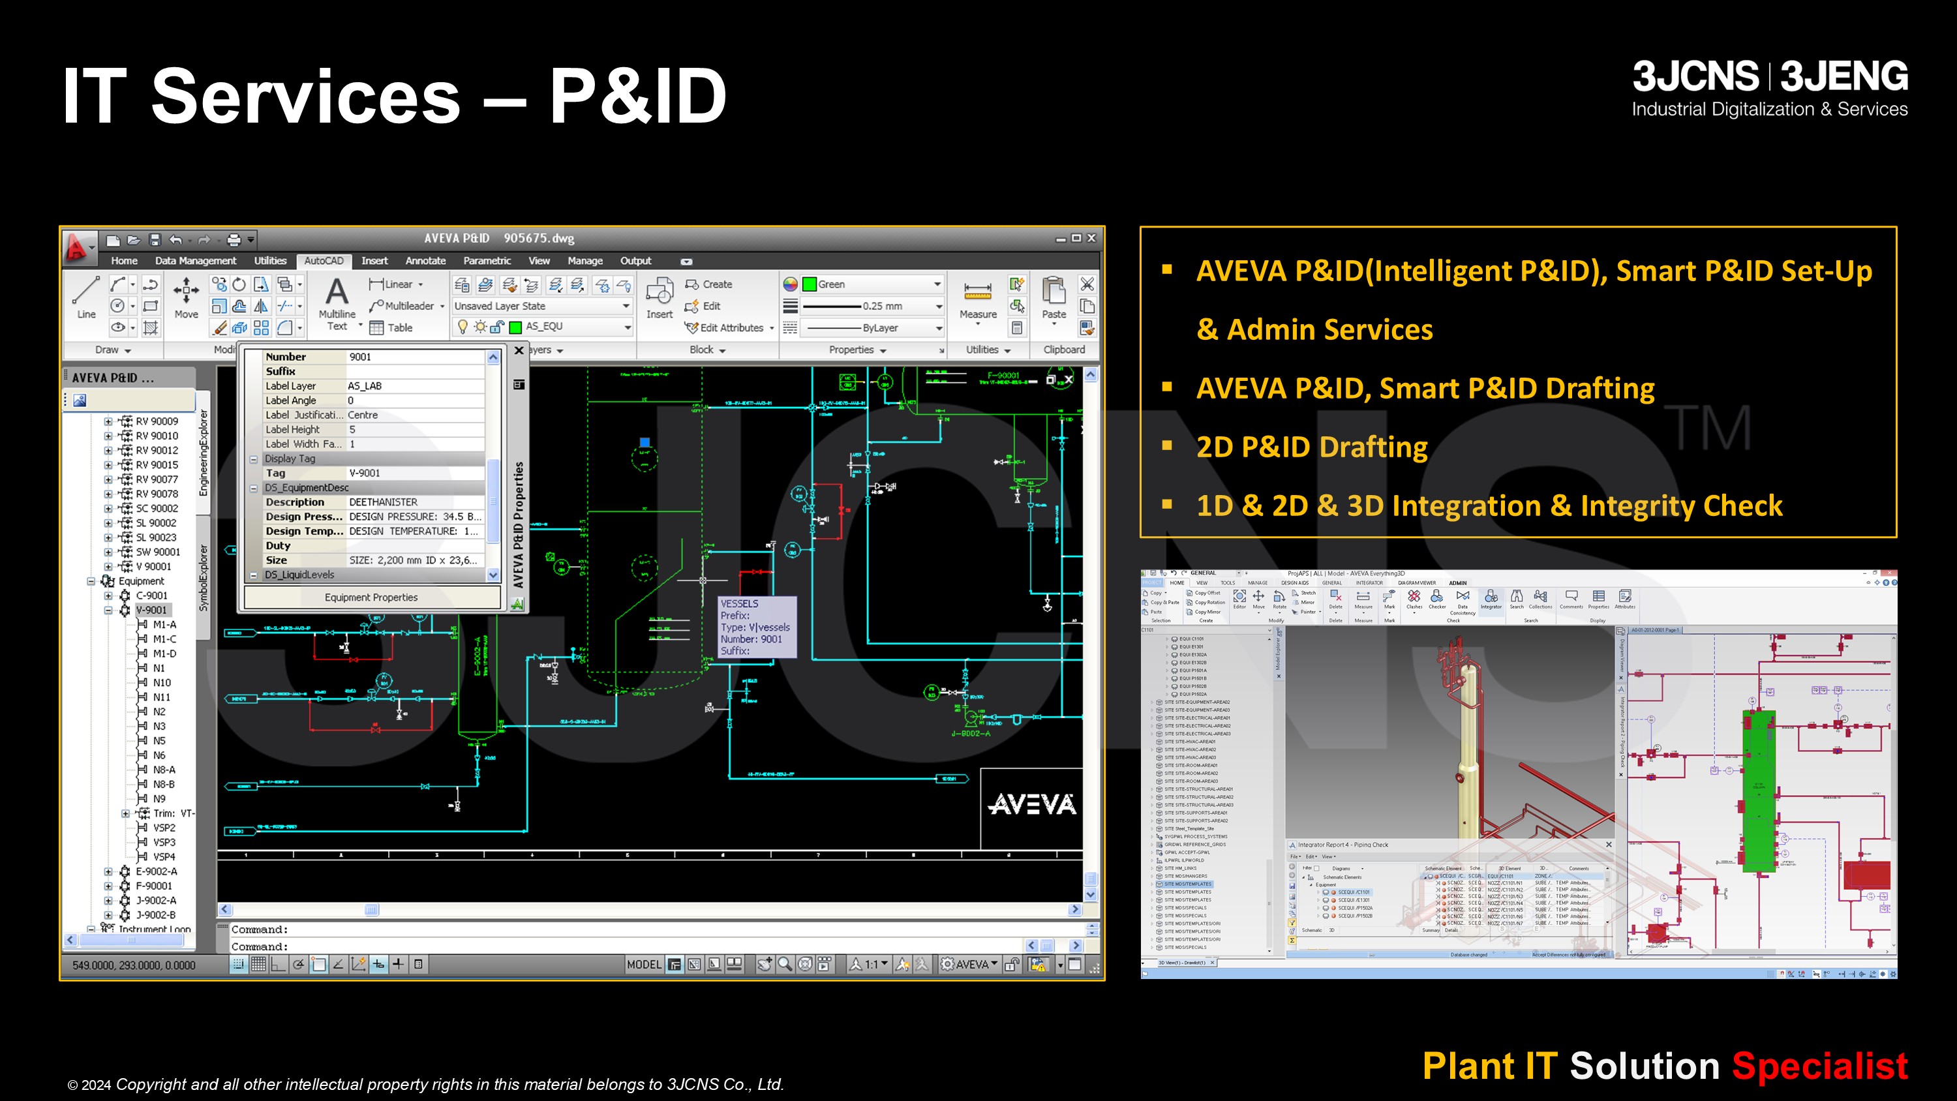Switch to the Parametric ribbon tab
The image size is (1957, 1101).
[x=487, y=261]
